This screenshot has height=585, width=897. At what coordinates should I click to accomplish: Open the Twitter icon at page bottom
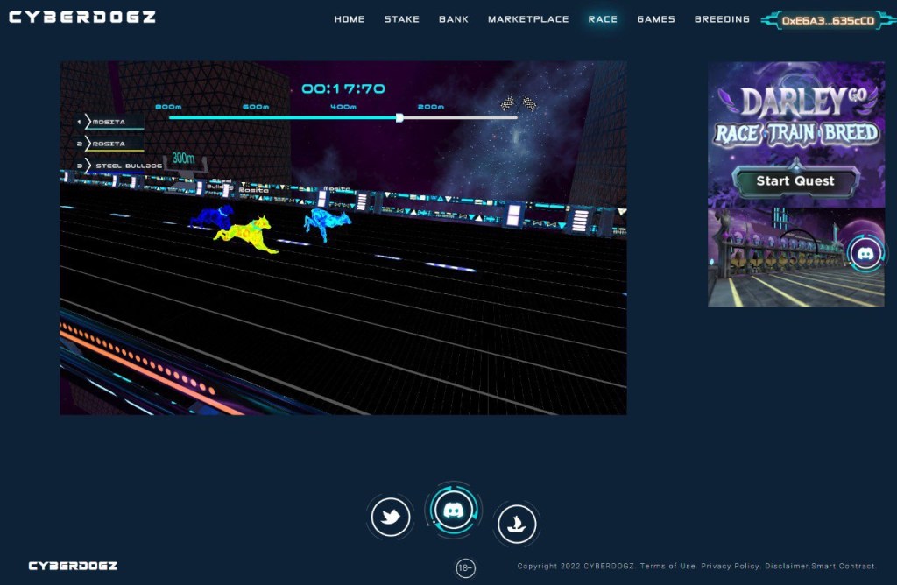(x=389, y=517)
